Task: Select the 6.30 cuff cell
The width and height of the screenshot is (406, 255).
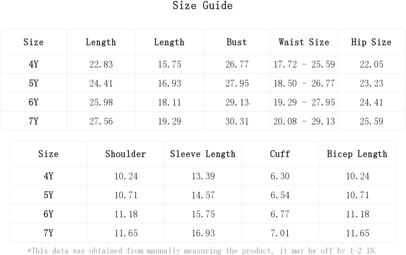Action: click(280, 176)
